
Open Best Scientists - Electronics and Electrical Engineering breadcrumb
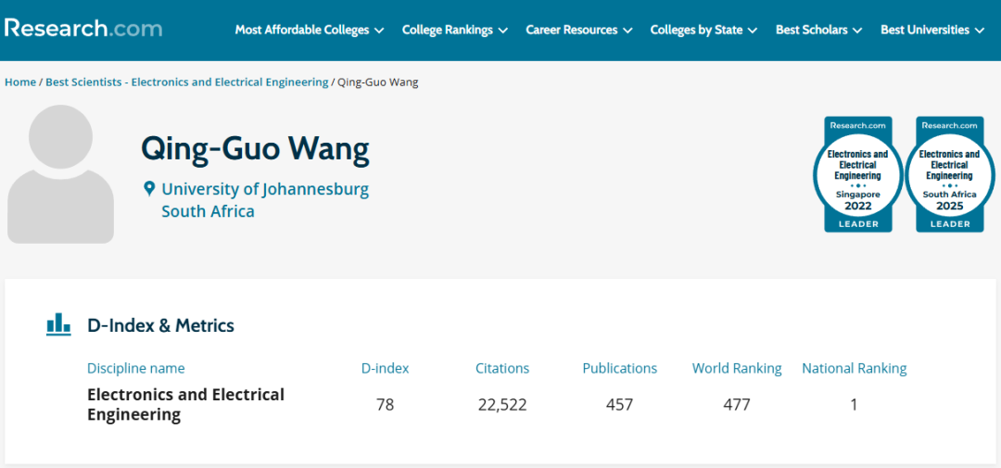(187, 82)
